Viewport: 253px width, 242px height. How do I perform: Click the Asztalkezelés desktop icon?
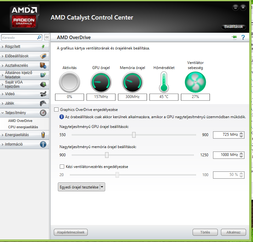tap(43, 66)
